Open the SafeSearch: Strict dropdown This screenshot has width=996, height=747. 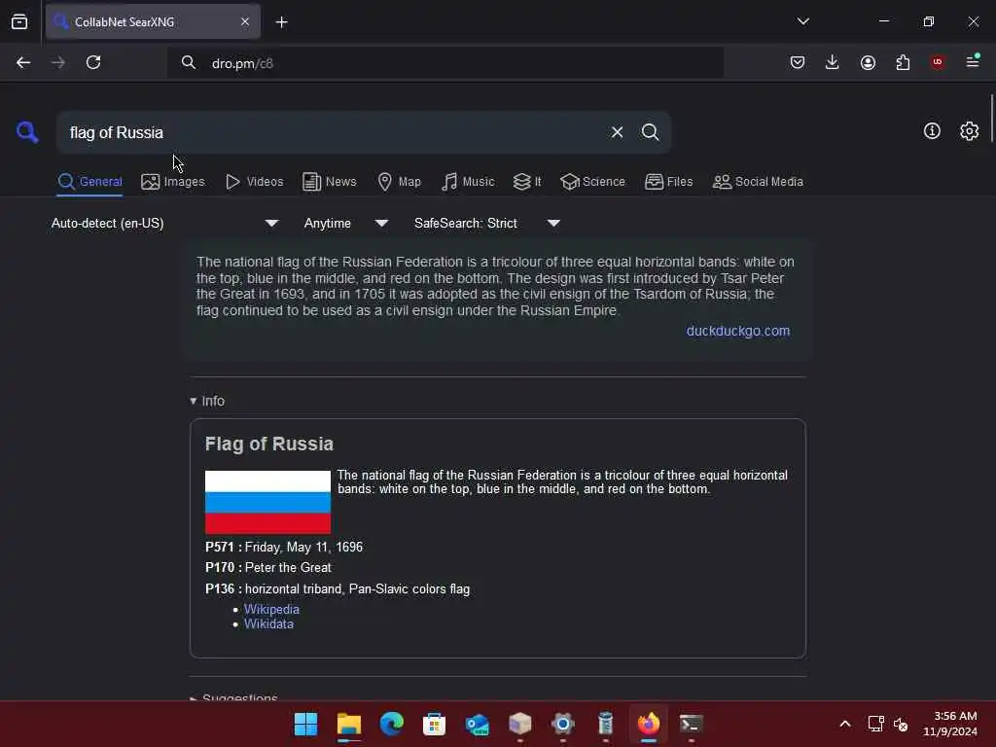click(x=486, y=223)
